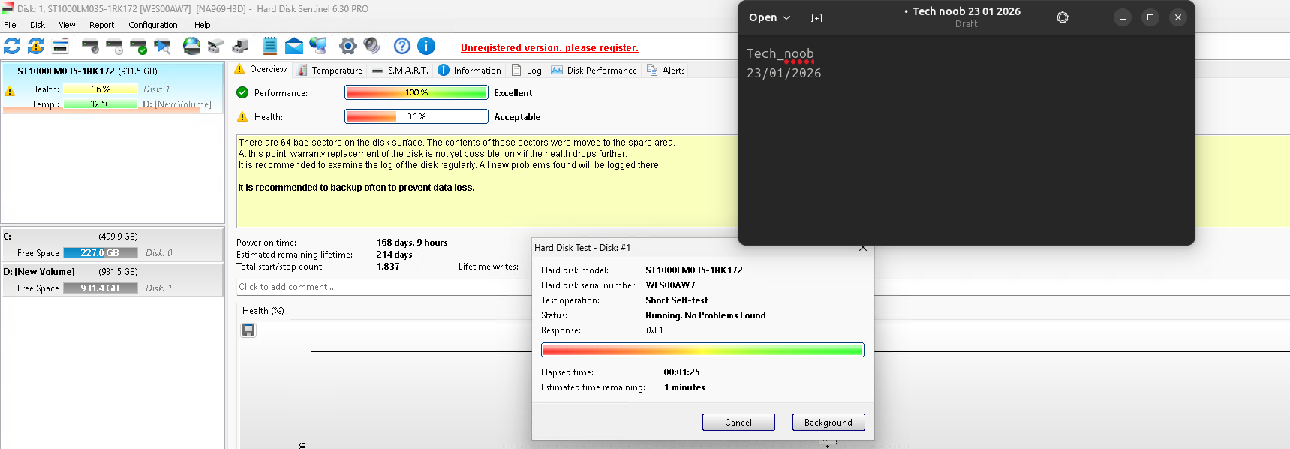This screenshot has width=1290, height=449.
Task: Click the Refresh disk status icon
Action: coord(12,47)
